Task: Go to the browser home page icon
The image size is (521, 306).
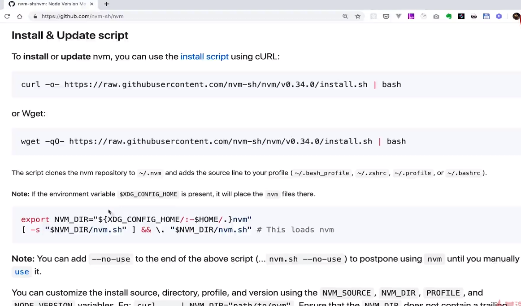Action: click(x=20, y=16)
